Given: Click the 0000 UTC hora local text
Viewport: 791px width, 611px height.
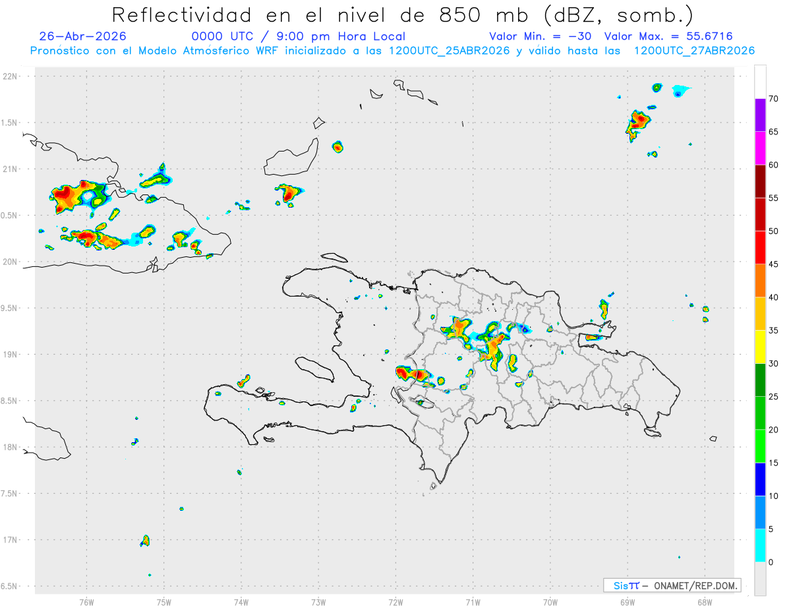Looking at the screenshot, I should (298, 36).
